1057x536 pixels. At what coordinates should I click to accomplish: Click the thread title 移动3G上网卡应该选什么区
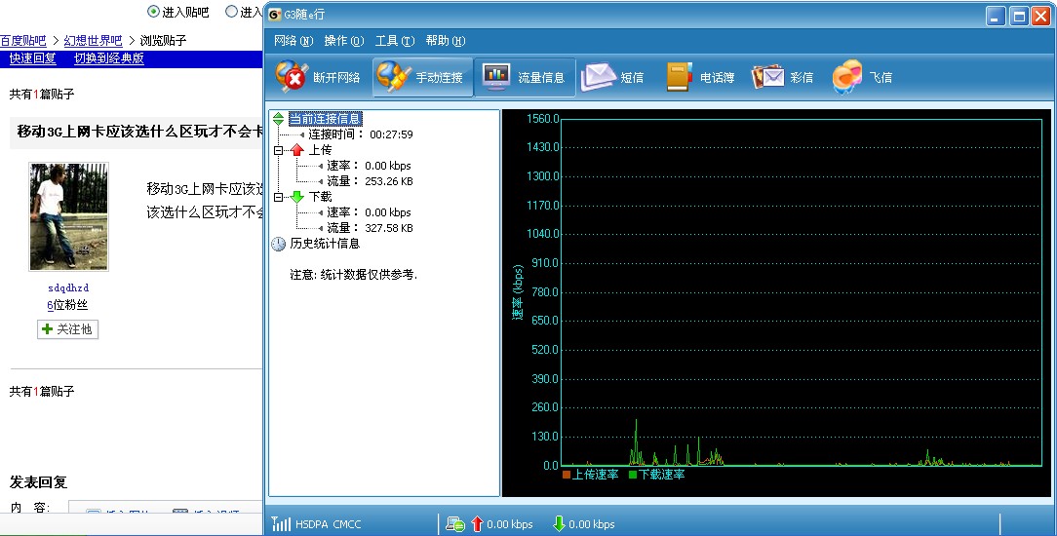[x=138, y=132]
